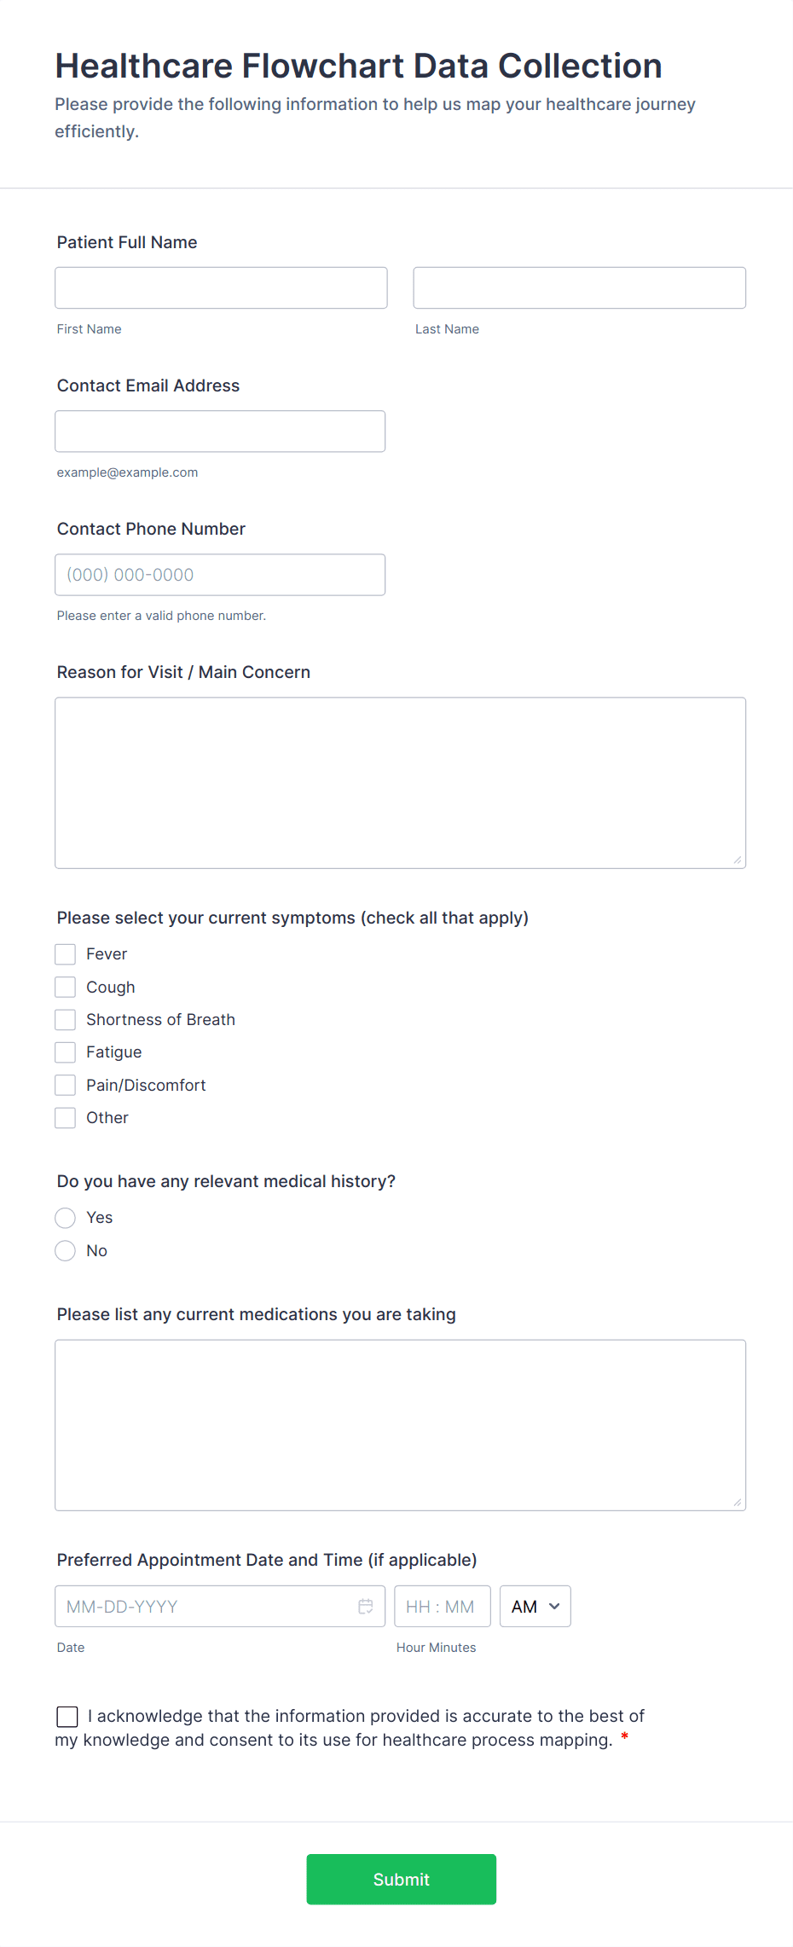Check the Fatigue symptom checkbox
The image size is (793, 1947).
(x=65, y=1052)
